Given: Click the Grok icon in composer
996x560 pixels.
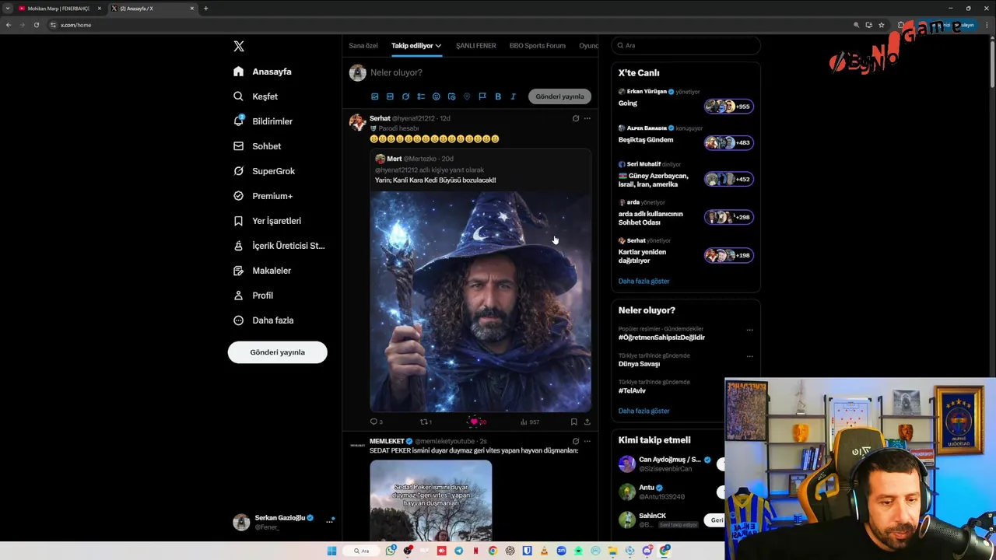Looking at the screenshot, I should click(x=405, y=96).
